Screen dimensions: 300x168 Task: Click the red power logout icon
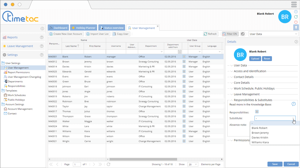click(296, 22)
